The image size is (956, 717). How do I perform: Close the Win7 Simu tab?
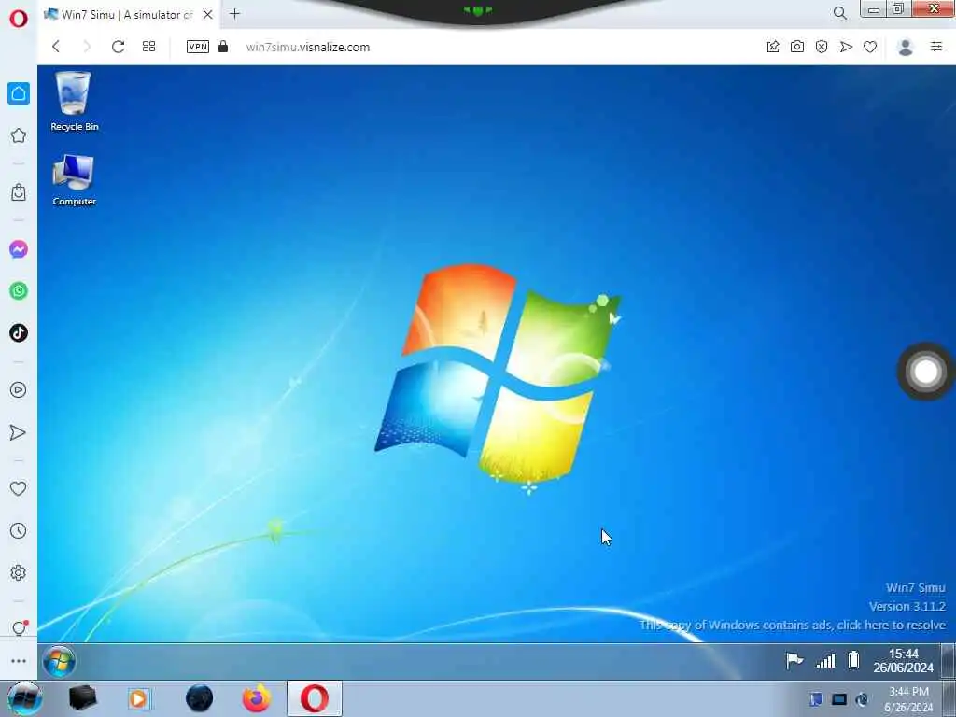point(208,14)
